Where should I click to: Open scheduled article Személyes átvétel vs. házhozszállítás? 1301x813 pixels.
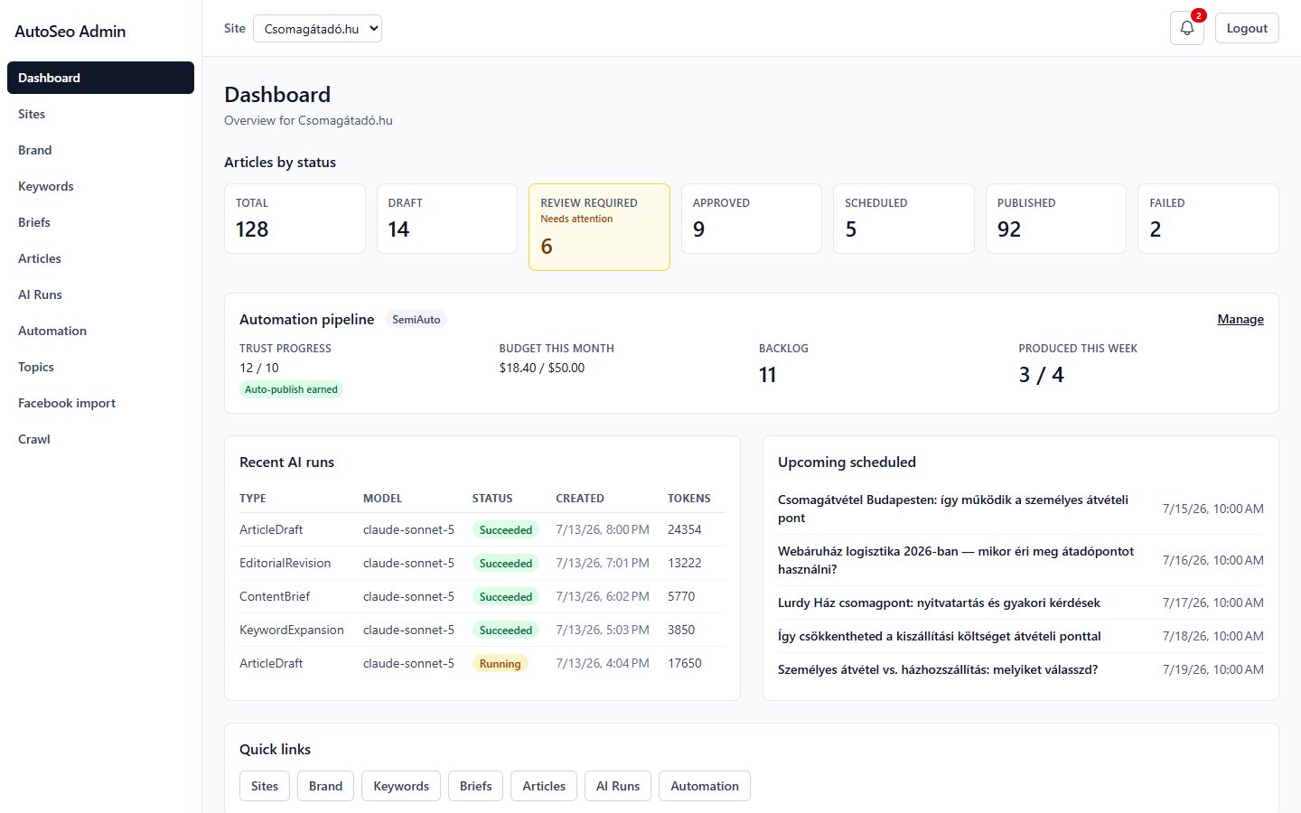click(938, 669)
